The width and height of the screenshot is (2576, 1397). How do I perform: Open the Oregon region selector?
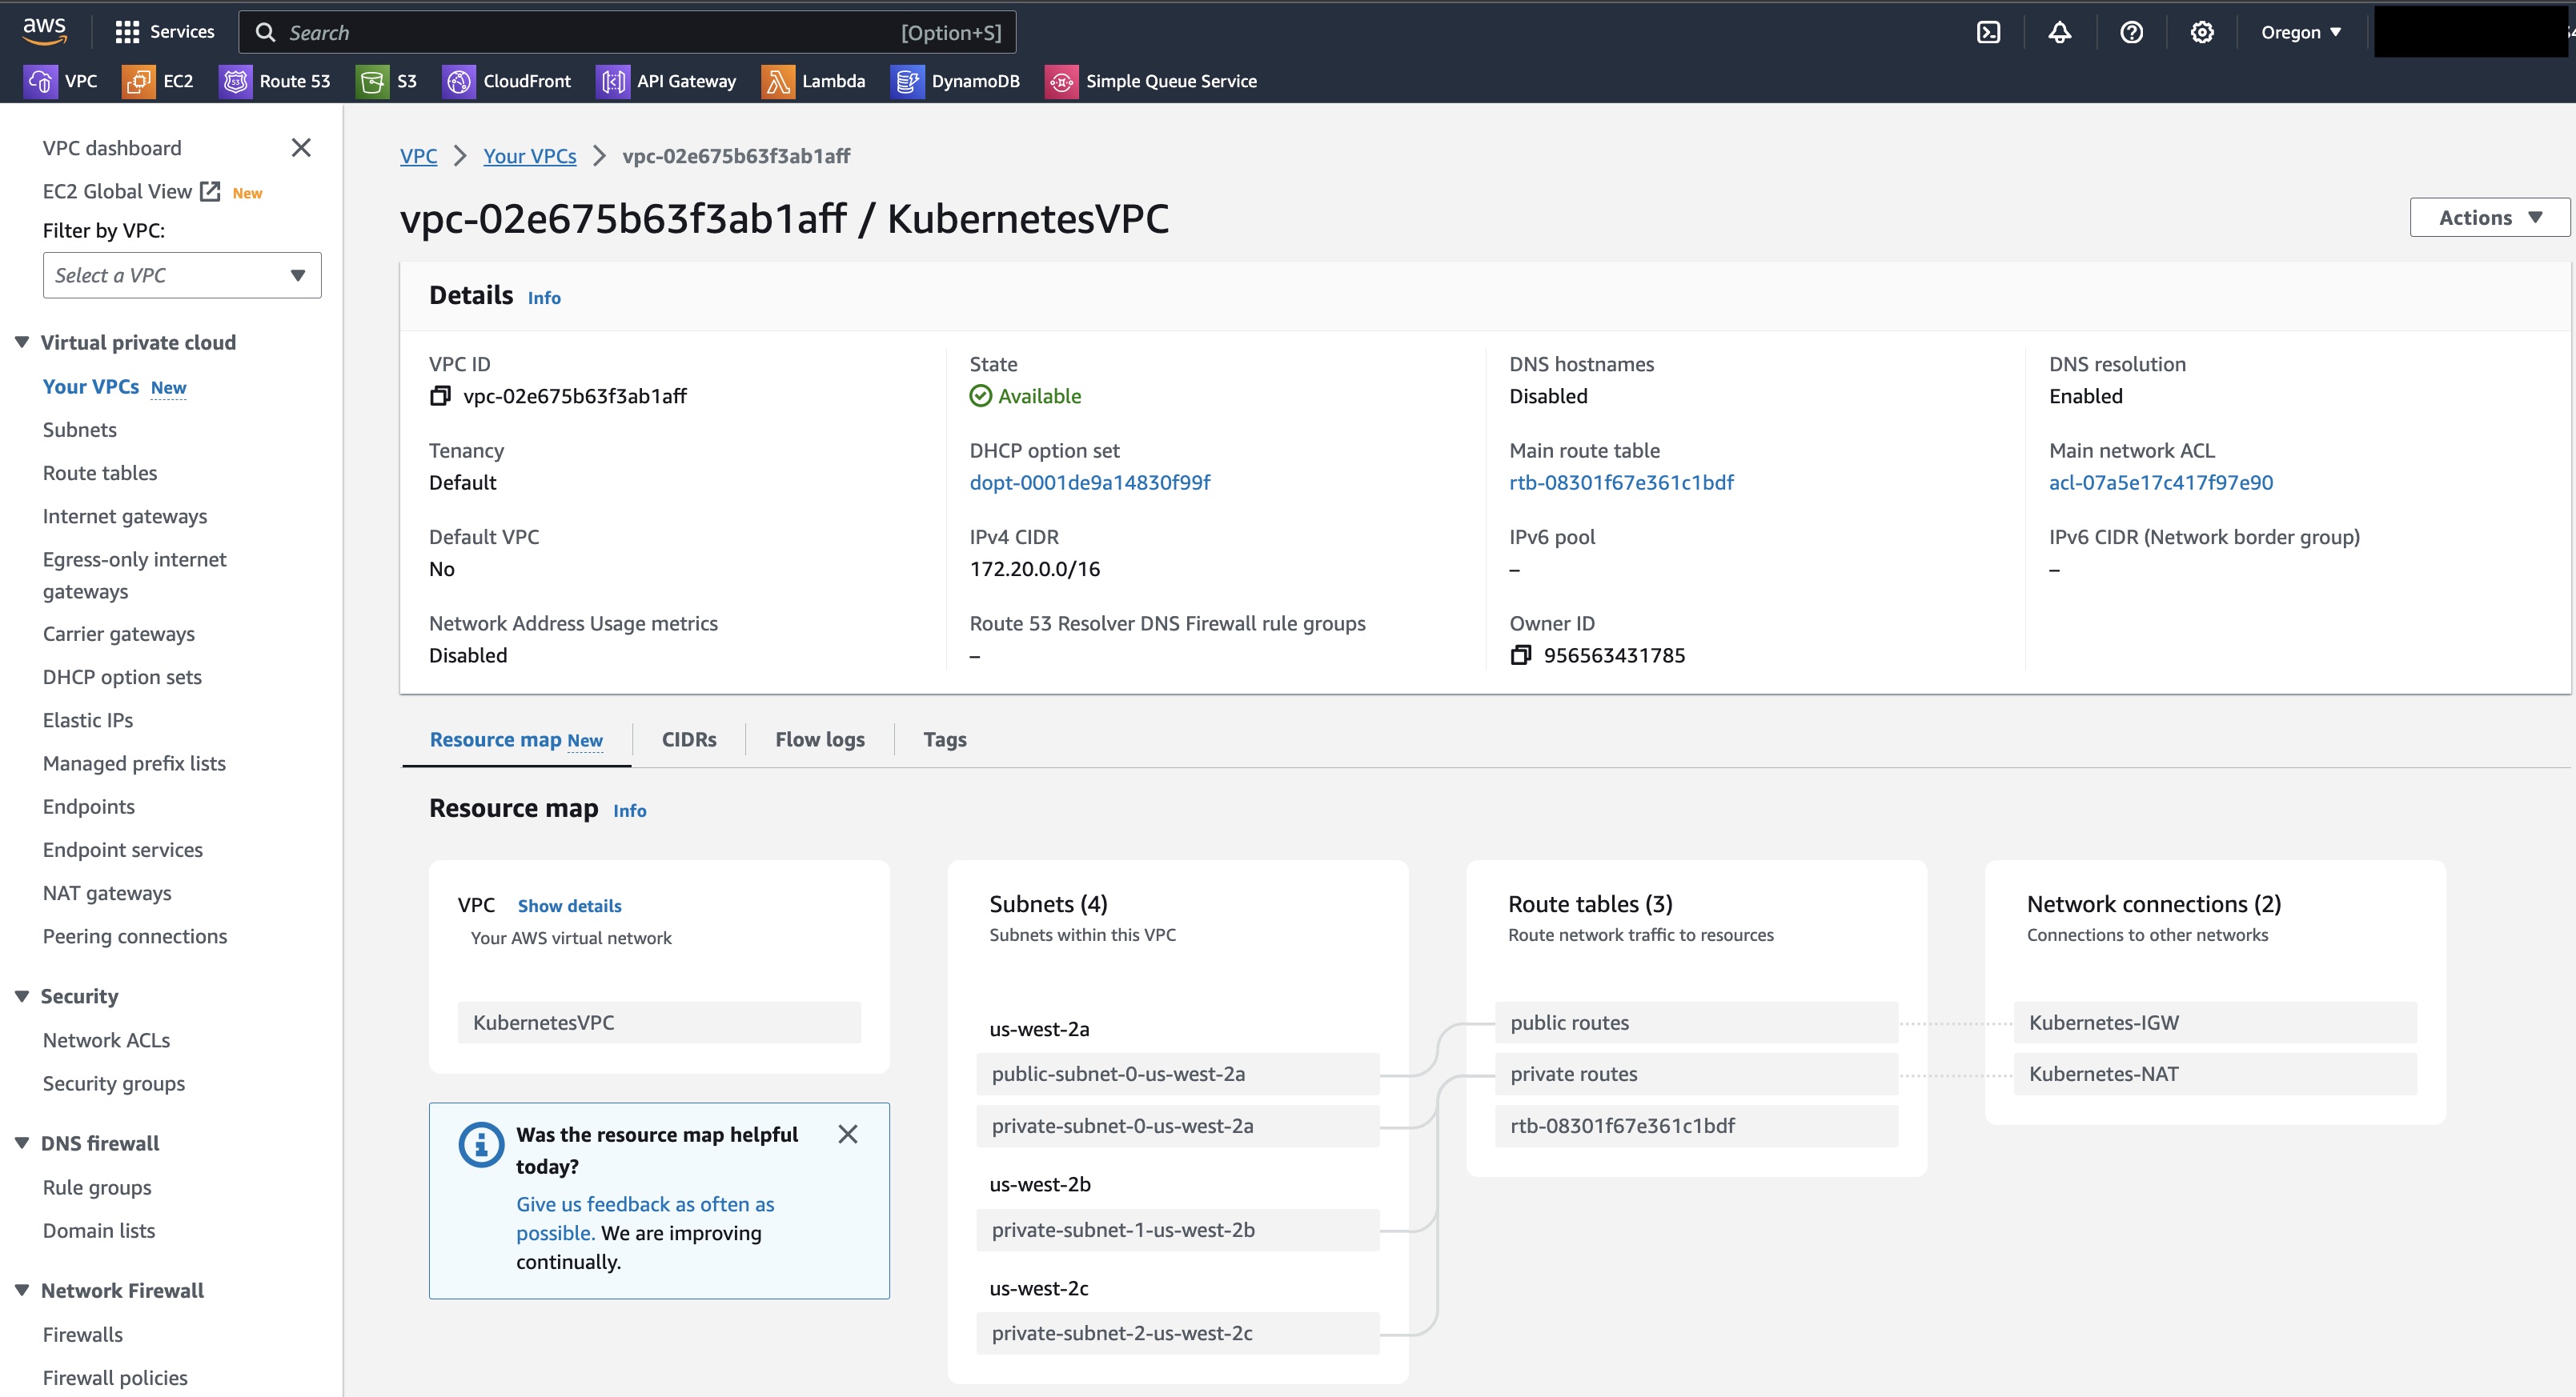(x=2300, y=32)
